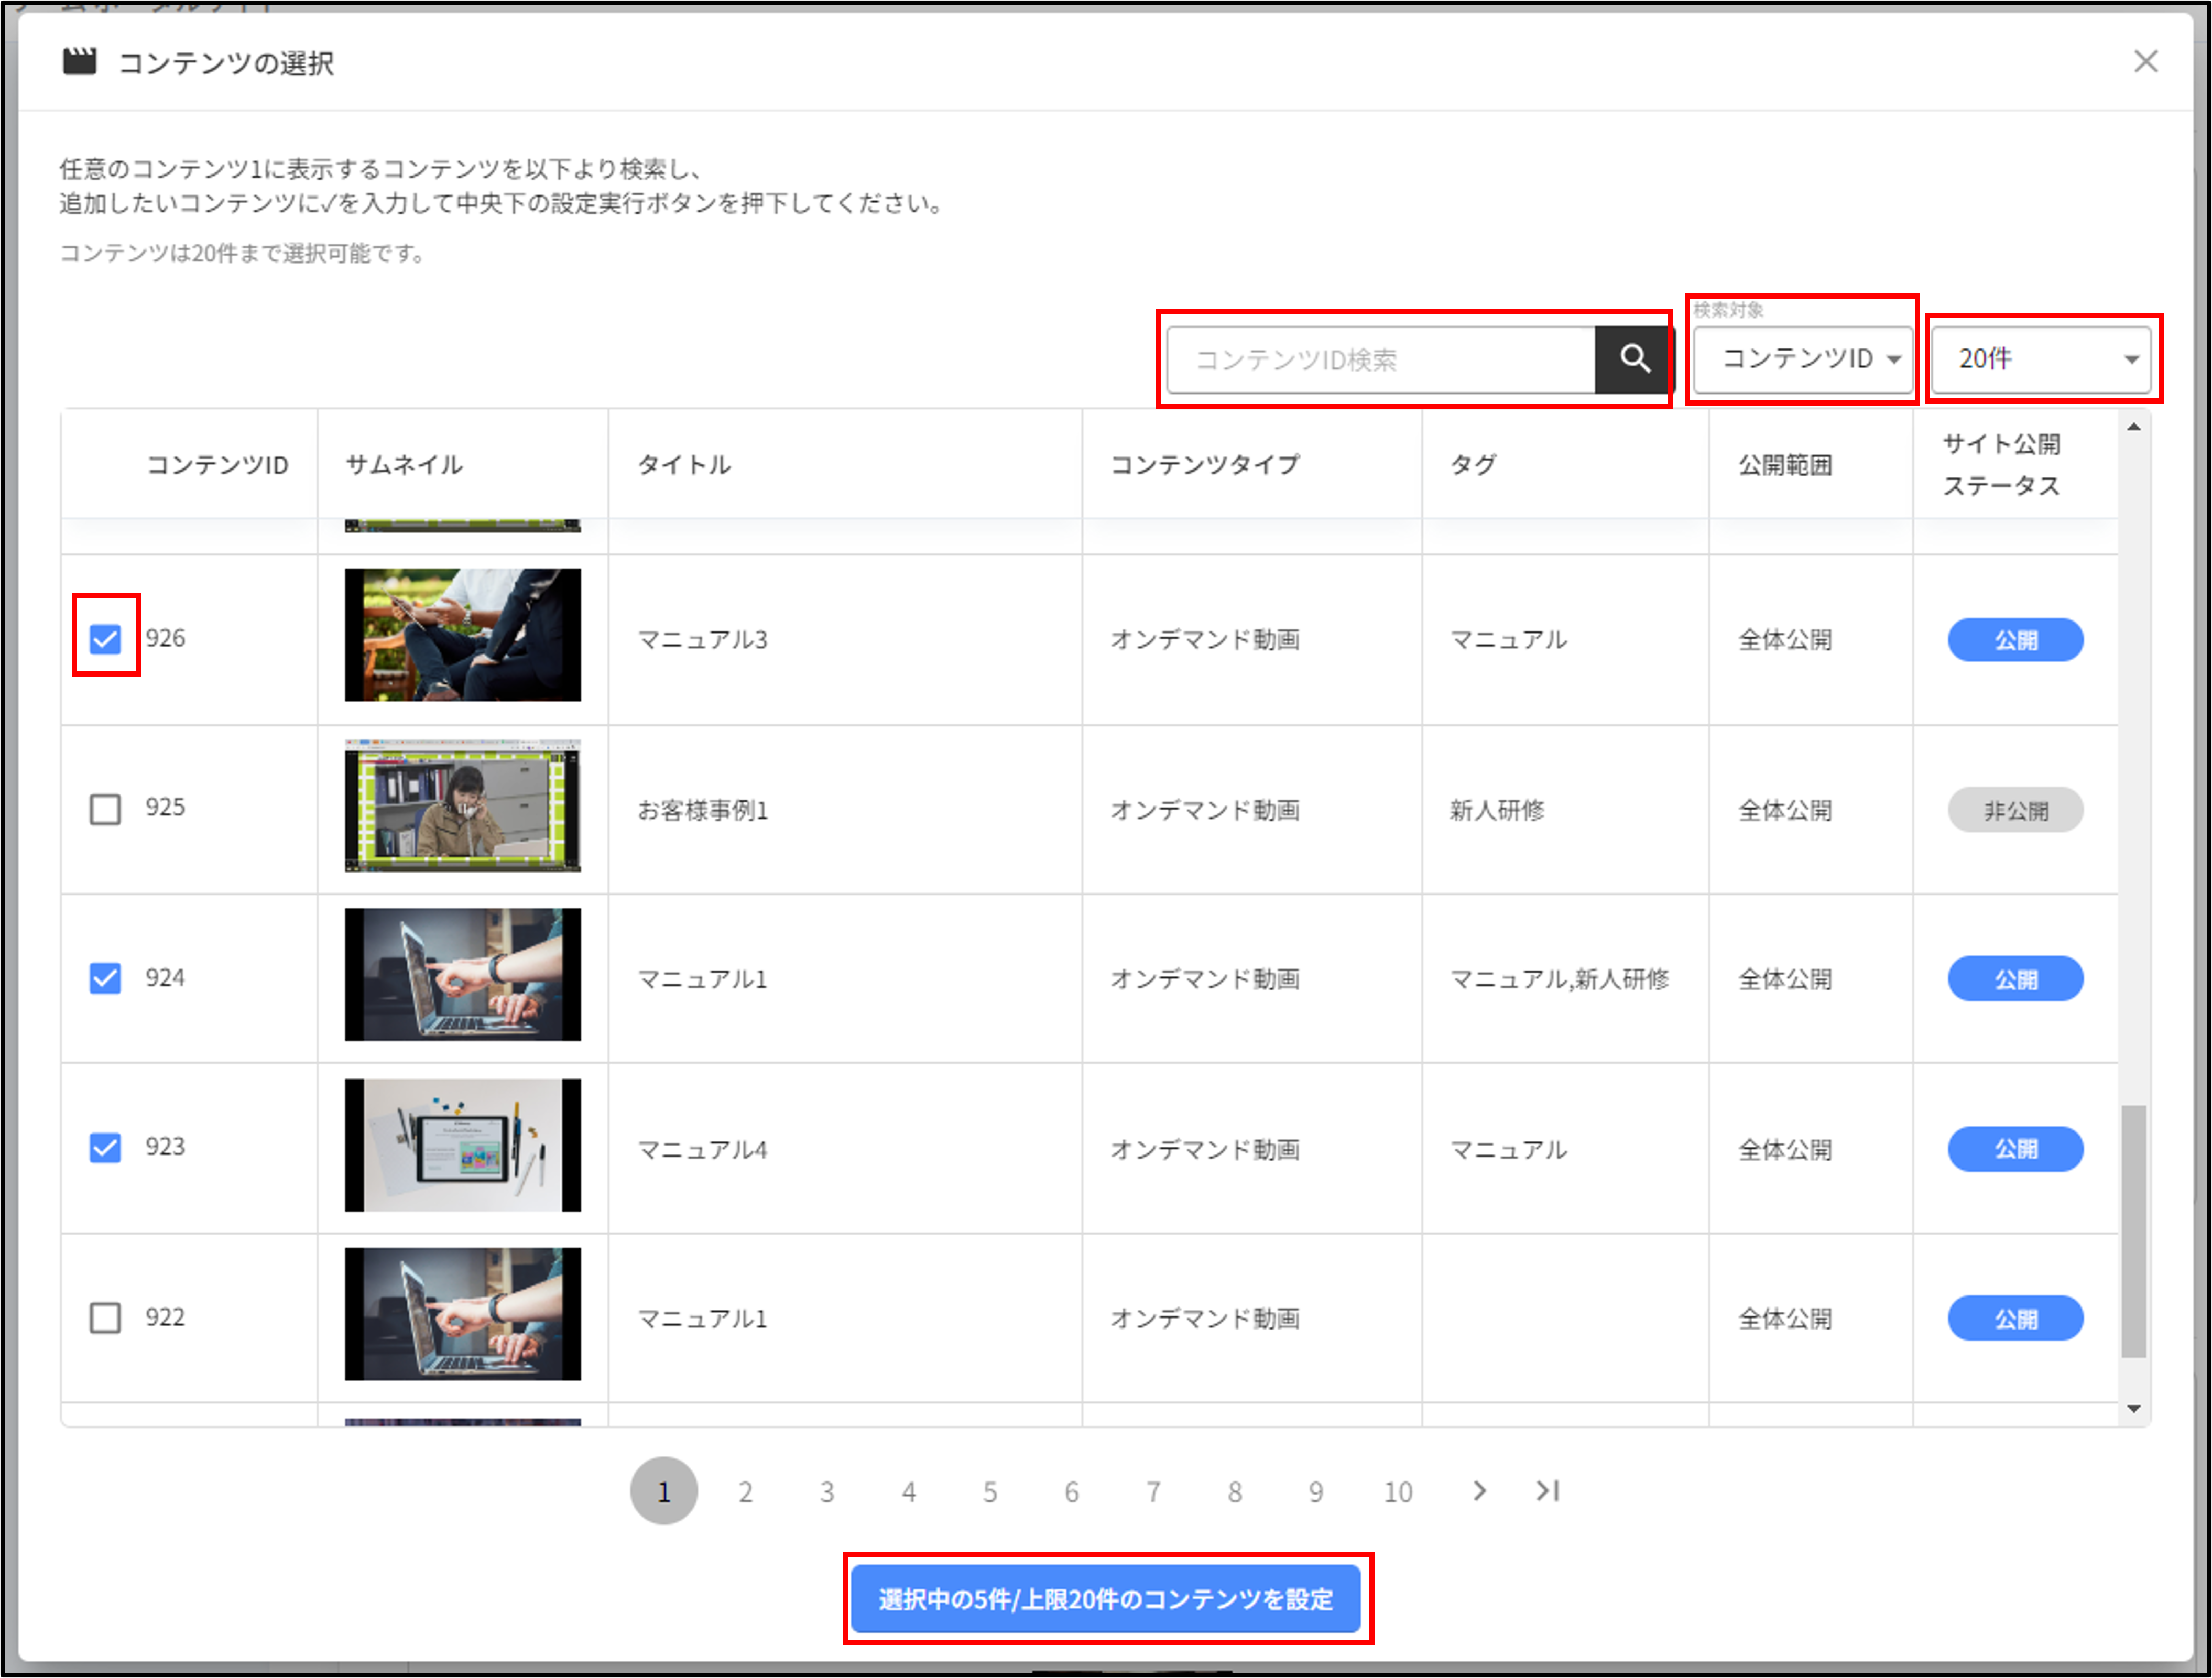Click the magnifying glass search icon
This screenshot has width=2212, height=1678.
pyautogui.click(x=1634, y=359)
